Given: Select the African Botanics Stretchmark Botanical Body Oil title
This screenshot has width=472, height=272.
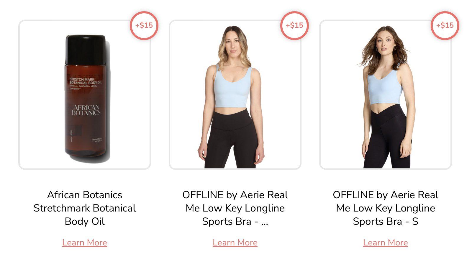Looking at the screenshot, I should coord(85,208).
